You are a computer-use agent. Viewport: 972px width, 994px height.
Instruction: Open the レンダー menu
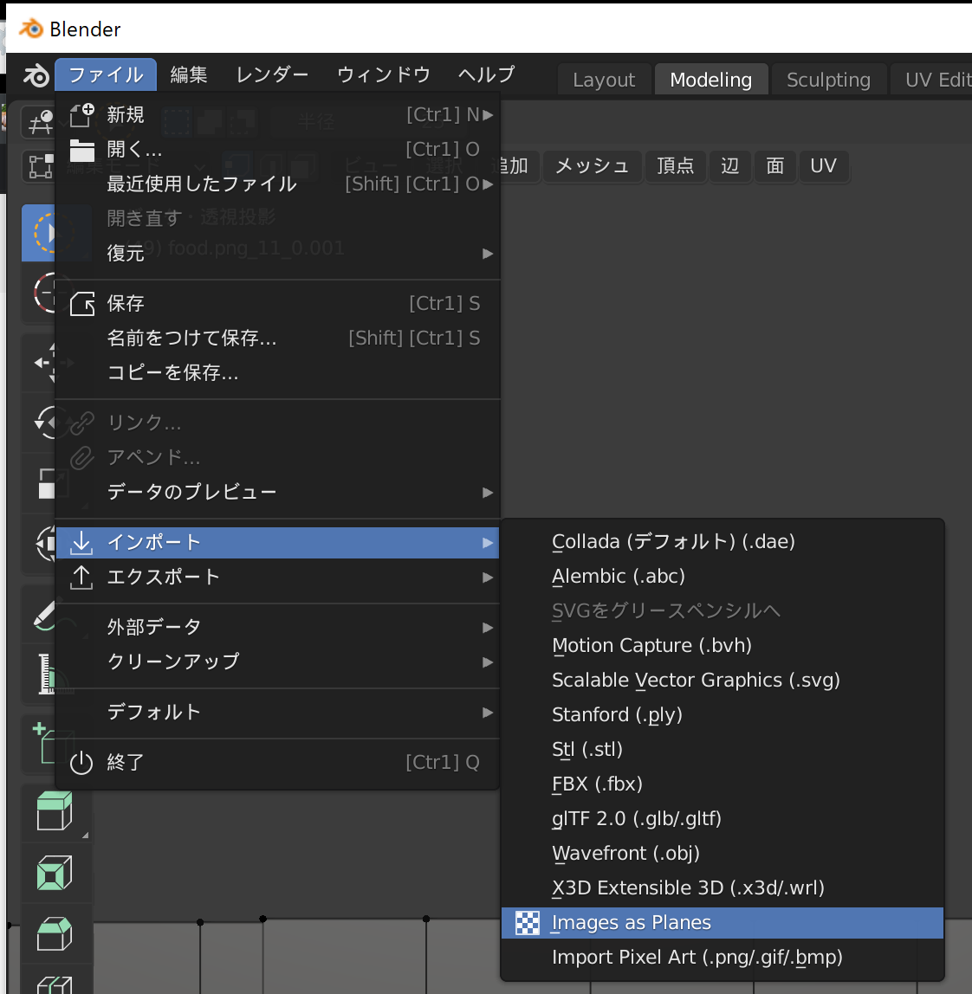pos(272,74)
